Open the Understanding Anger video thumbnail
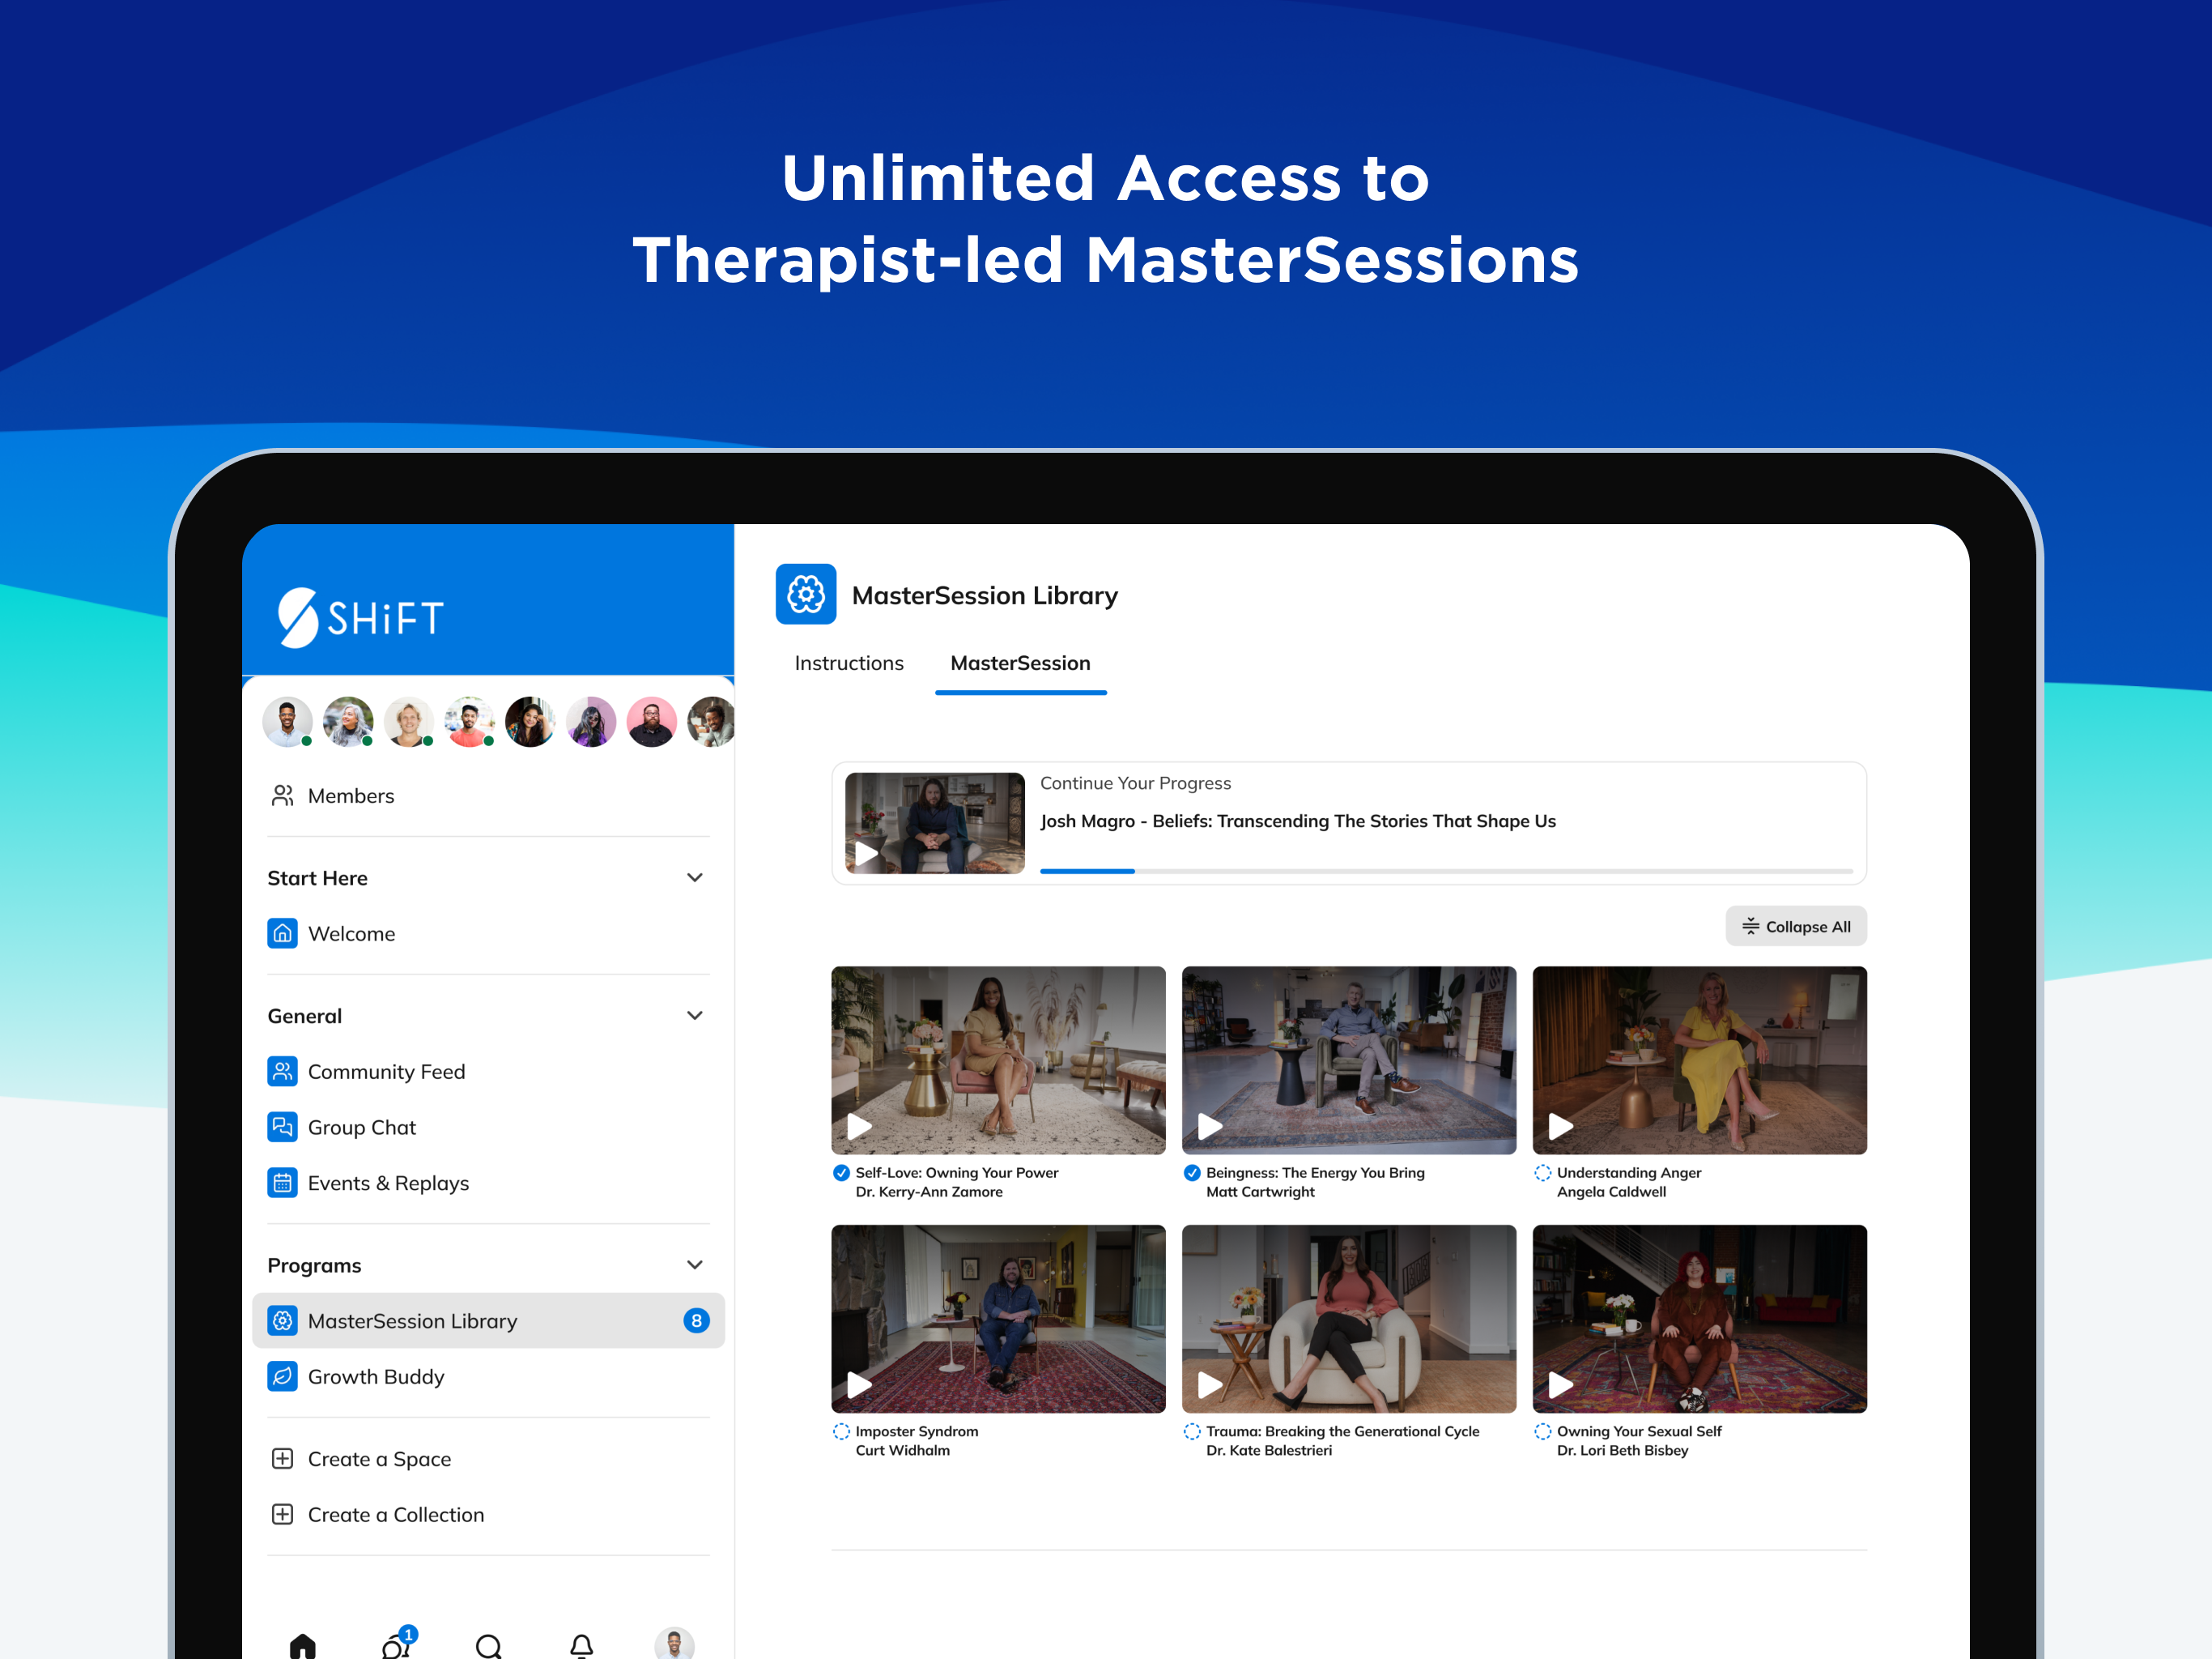Screen dimensions: 2212x1659 [x=1700, y=1060]
